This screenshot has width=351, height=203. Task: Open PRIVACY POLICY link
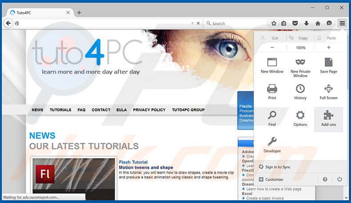point(149,110)
